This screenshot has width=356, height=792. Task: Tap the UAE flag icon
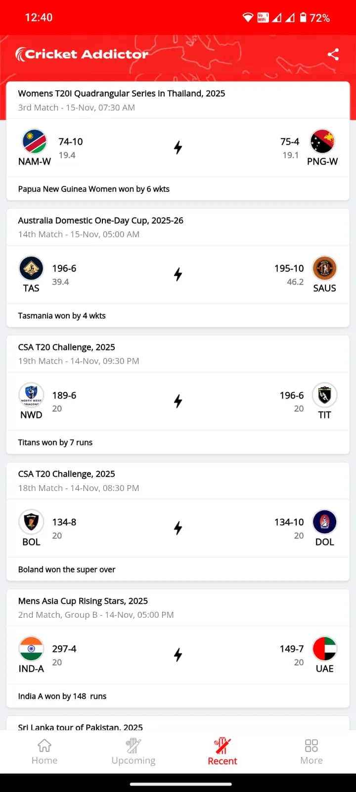[x=324, y=648]
